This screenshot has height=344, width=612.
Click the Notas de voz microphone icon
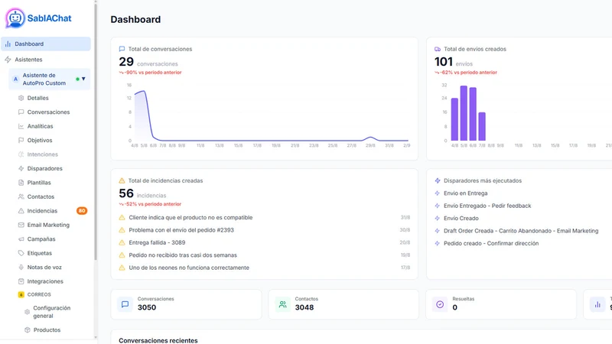(21, 267)
